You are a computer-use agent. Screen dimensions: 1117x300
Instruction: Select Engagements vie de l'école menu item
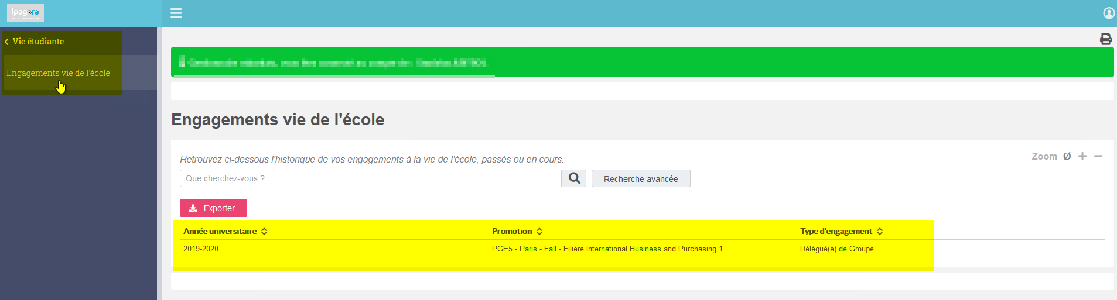tap(59, 73)
